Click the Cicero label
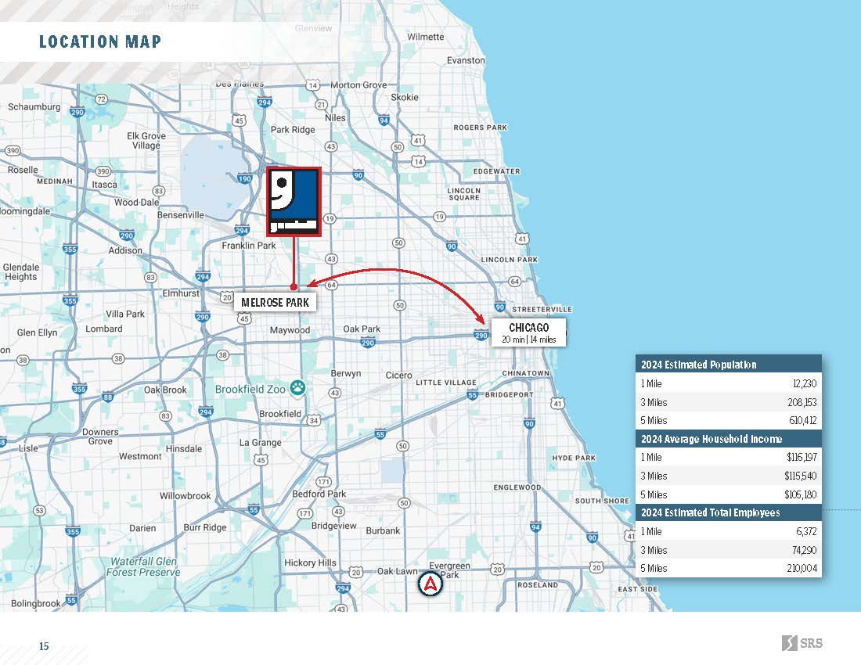The image size is (861, 665). (x=398, y=376)
